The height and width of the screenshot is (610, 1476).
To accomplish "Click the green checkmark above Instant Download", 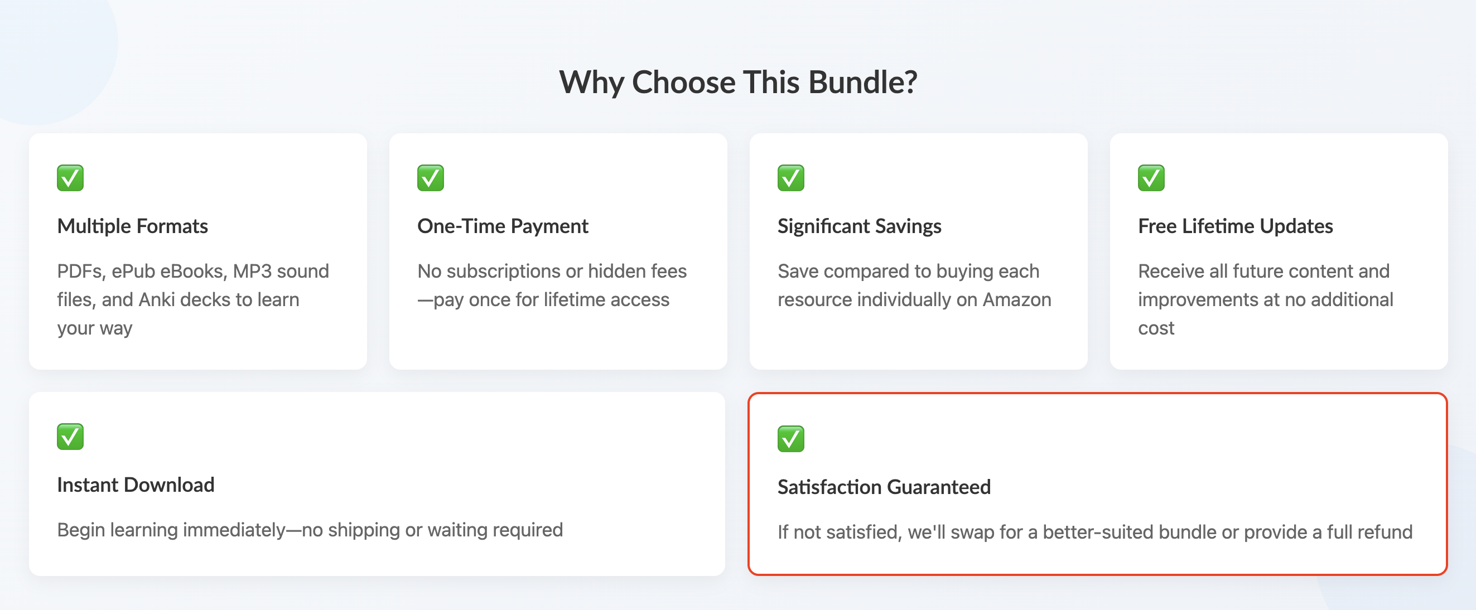I will (70, 437).
